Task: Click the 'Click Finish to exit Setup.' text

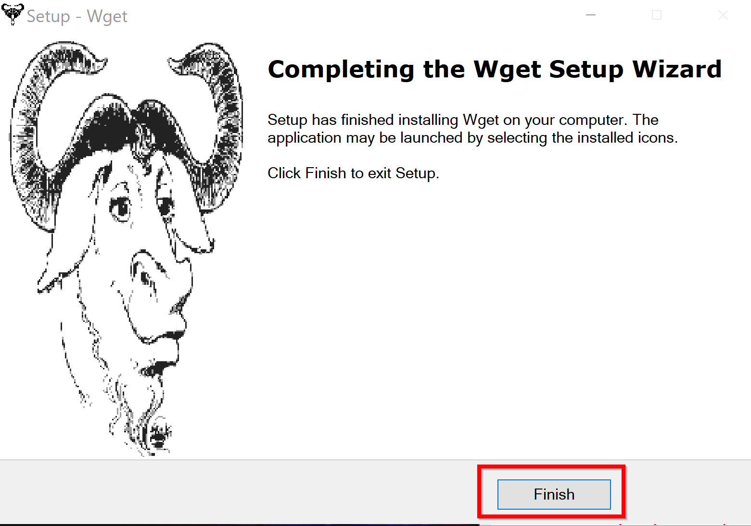Action: (x=353, y=173)
